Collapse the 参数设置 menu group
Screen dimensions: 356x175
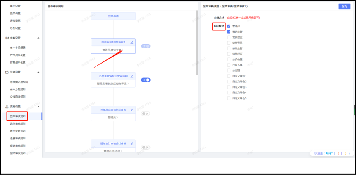click(39, 38)
